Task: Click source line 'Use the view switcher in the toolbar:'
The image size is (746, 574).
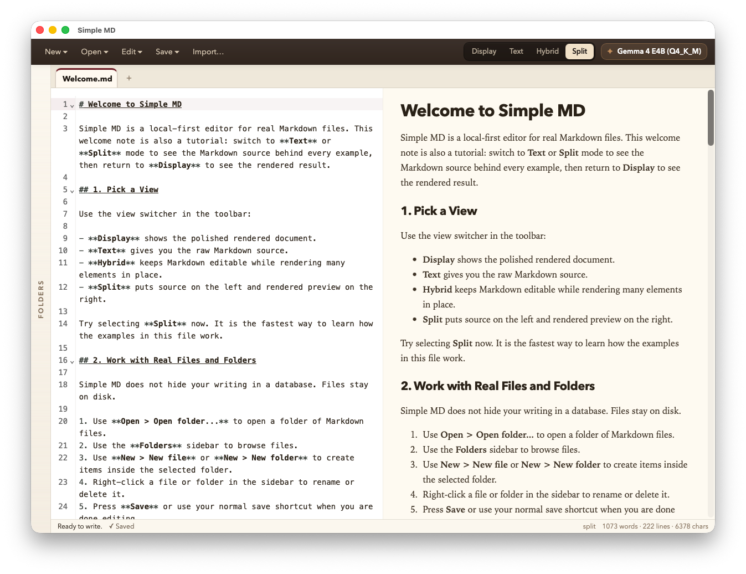Action: pyautogui.click(x=165, y=214)
